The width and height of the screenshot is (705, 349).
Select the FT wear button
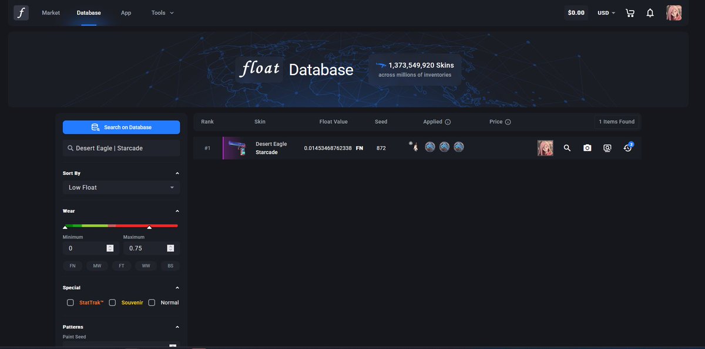[122, 266]
